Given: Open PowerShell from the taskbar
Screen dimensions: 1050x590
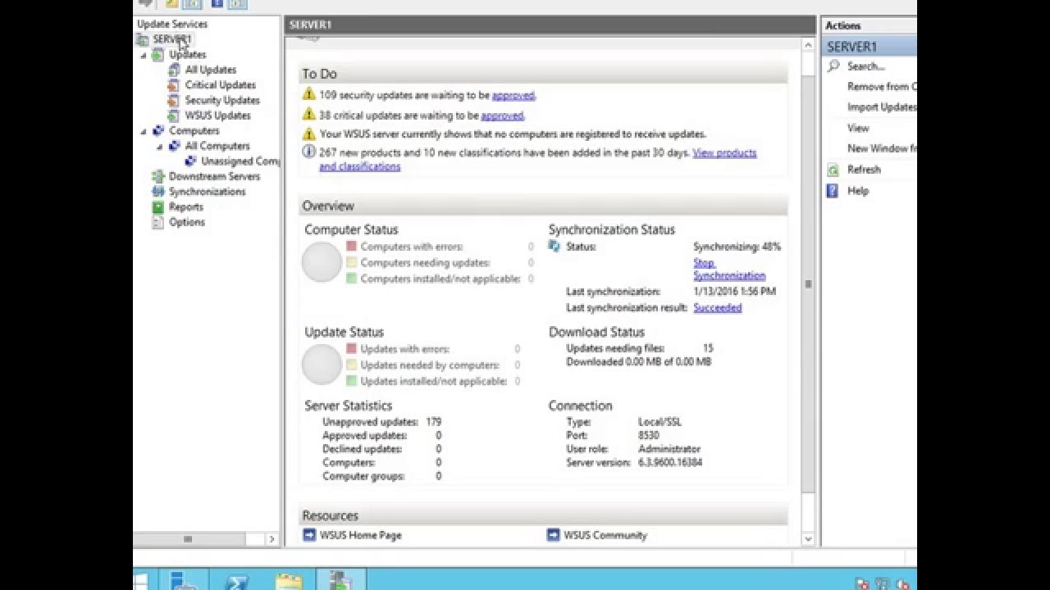Looking at the screenshot, I should point(237,581).
